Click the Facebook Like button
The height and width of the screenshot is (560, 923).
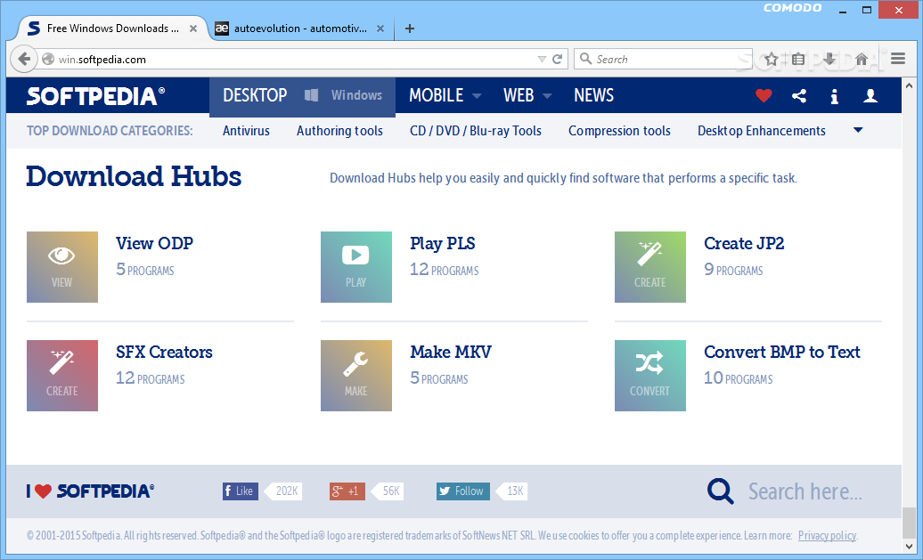pyautogui.click(x=241, y=491)
